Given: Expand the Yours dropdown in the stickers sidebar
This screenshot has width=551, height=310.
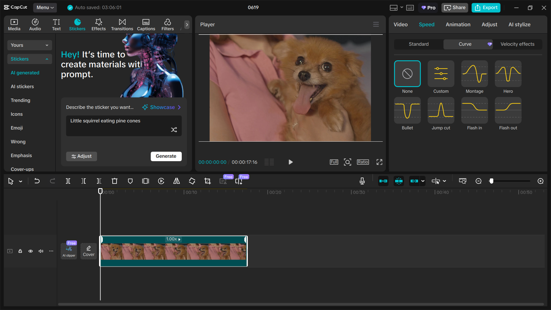Looking at the screenshot, I should point(29,45).
